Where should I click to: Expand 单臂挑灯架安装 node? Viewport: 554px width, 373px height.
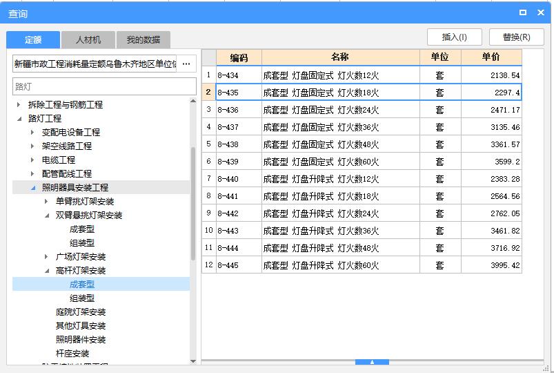(46, 202)
